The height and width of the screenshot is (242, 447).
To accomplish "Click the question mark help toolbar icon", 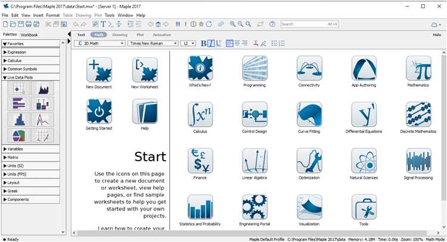I will click(272, 24).
